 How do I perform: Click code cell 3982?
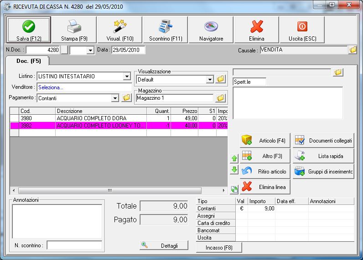[37, 126]
